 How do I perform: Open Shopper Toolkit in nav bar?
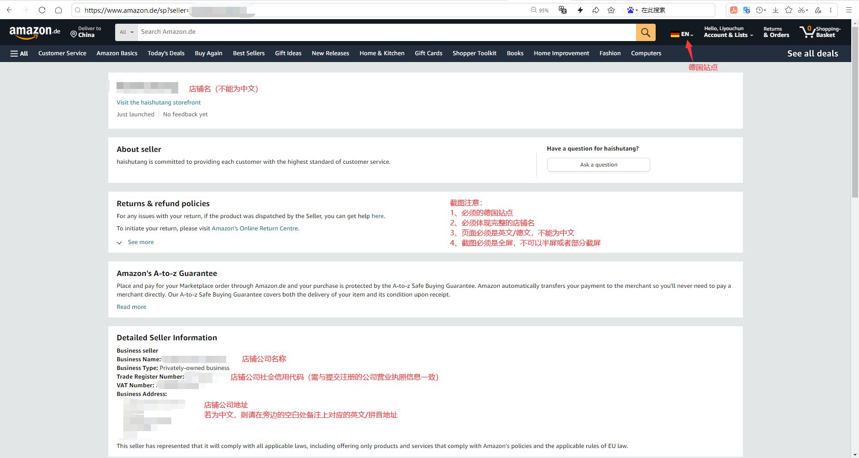[x=474, y=53]
